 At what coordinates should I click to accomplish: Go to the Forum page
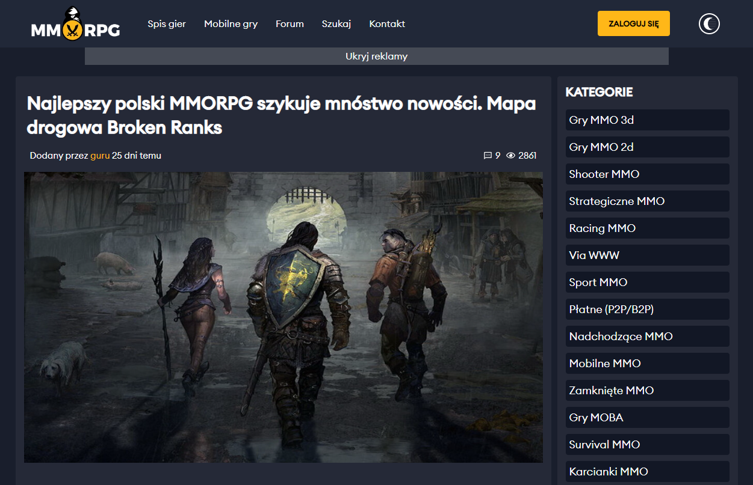coord(290,24)
